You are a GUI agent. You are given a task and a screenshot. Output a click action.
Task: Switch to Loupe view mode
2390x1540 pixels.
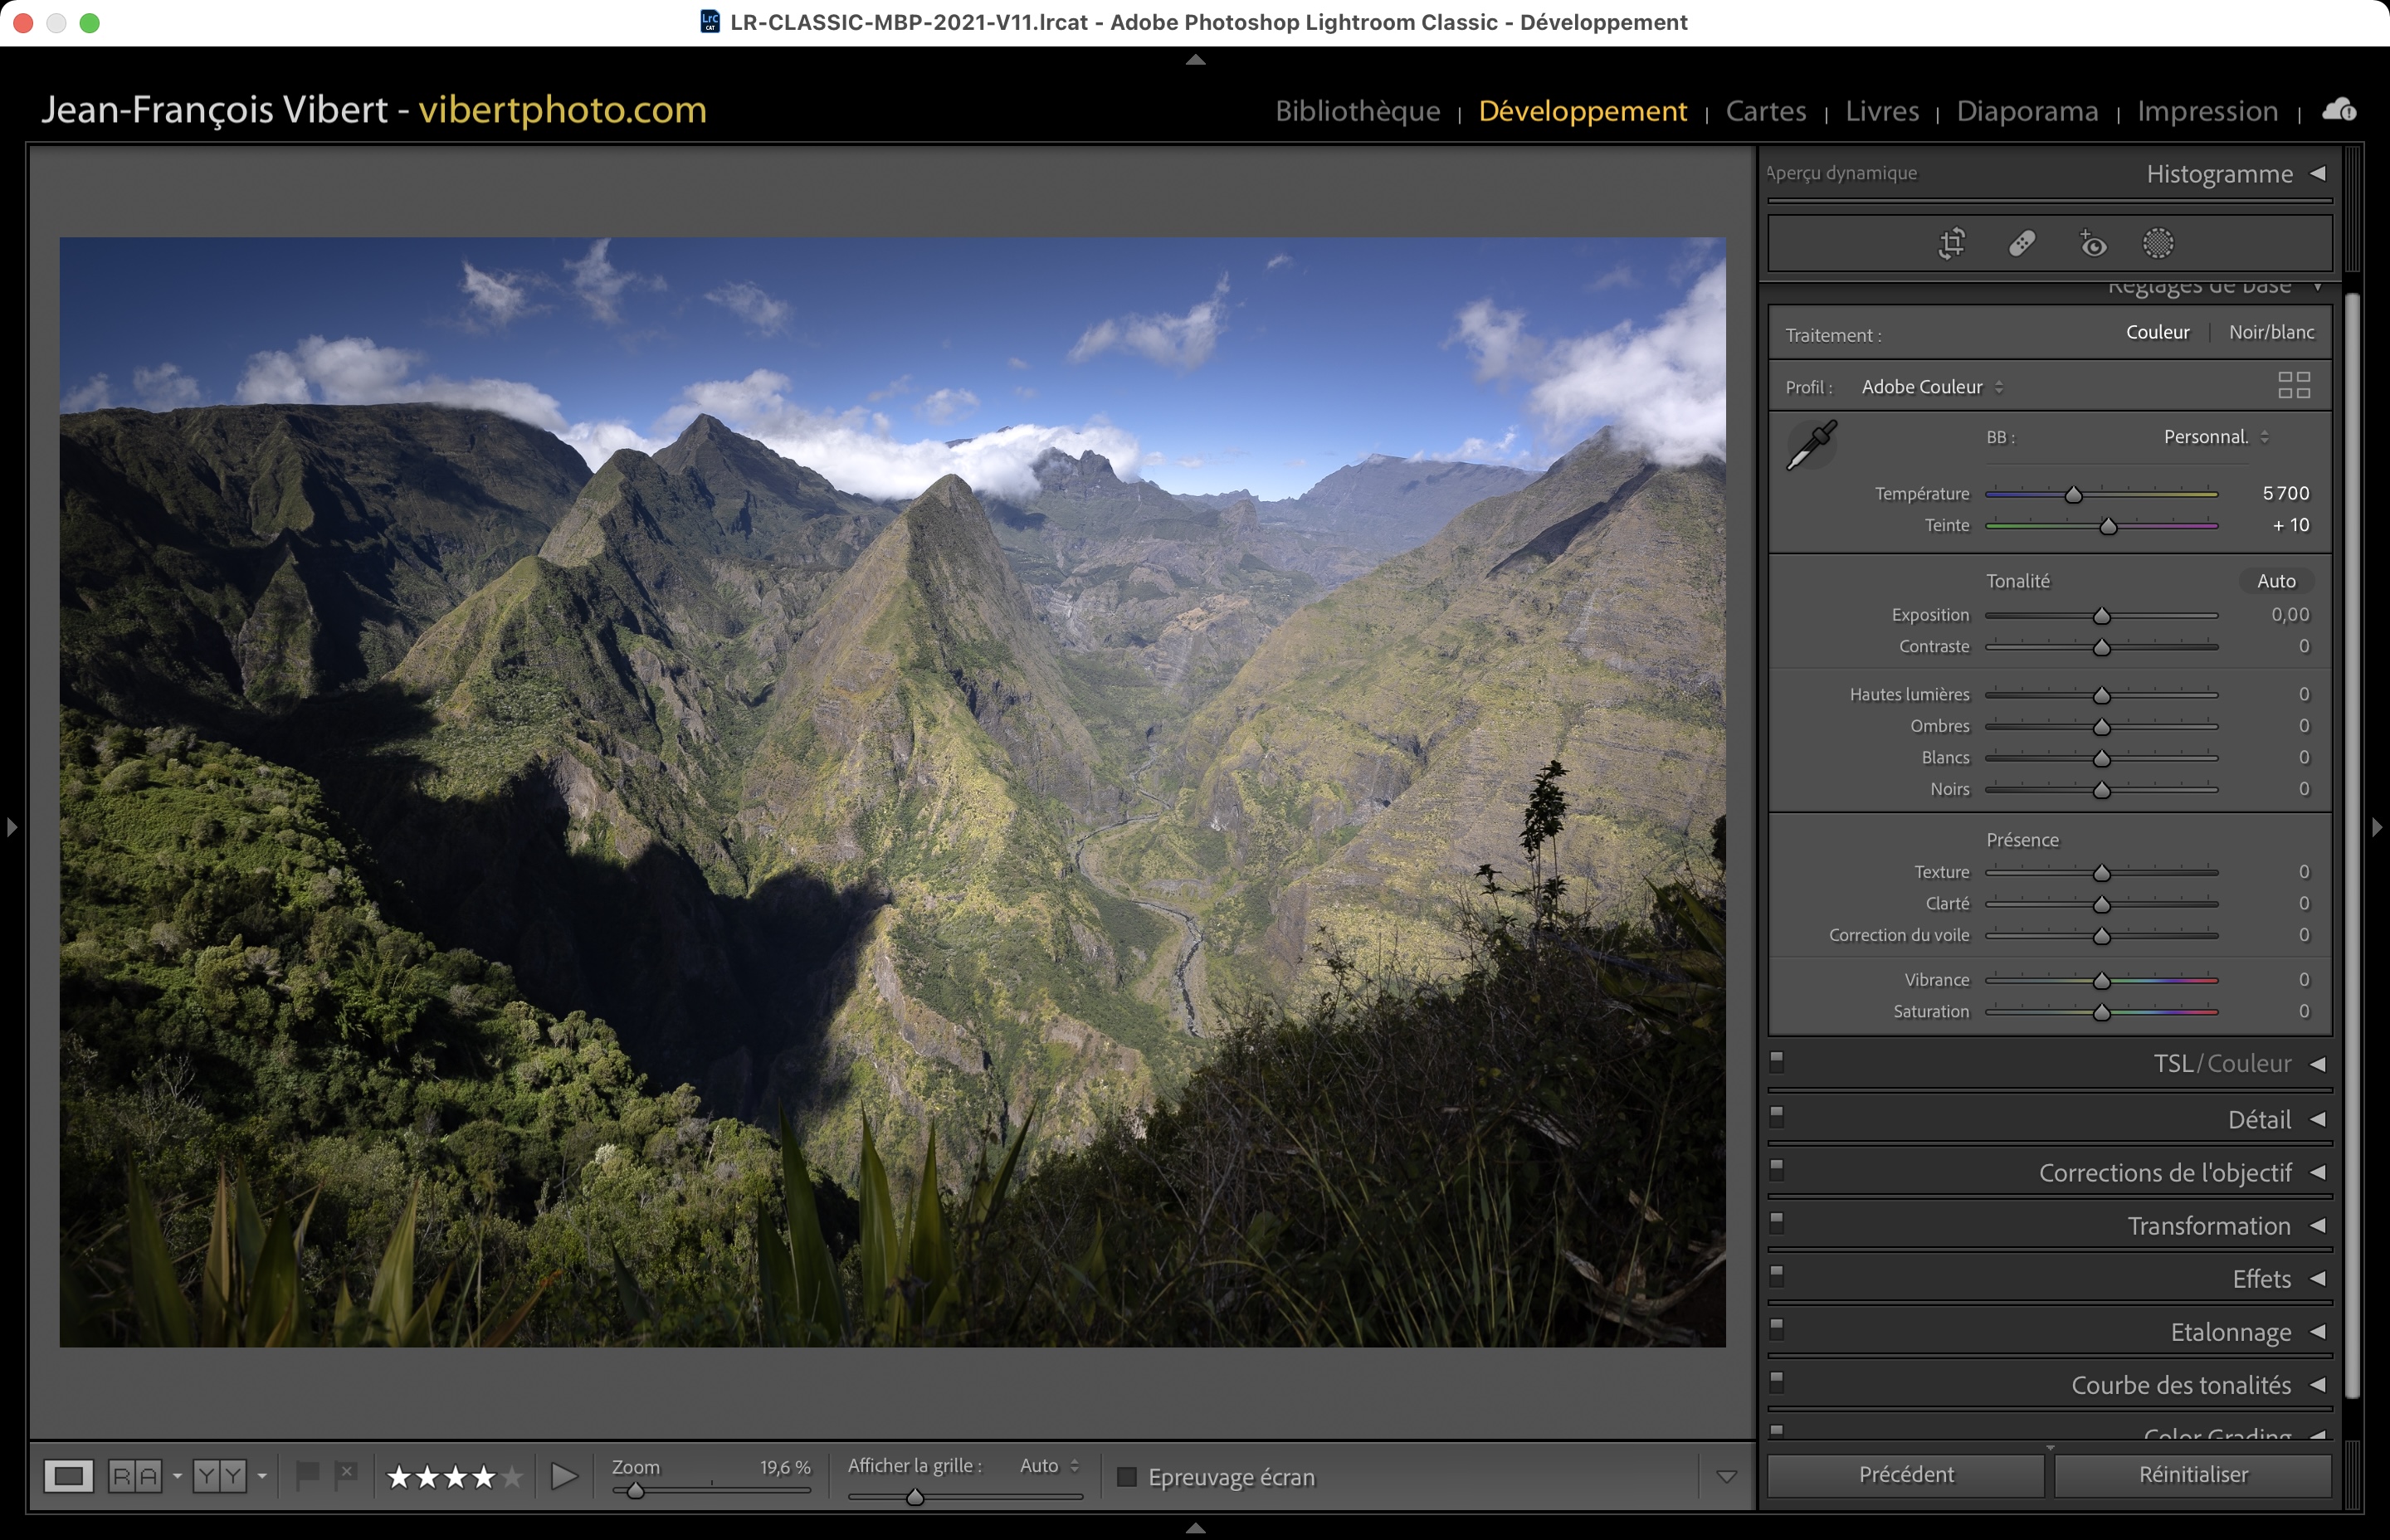(68, 1476)
